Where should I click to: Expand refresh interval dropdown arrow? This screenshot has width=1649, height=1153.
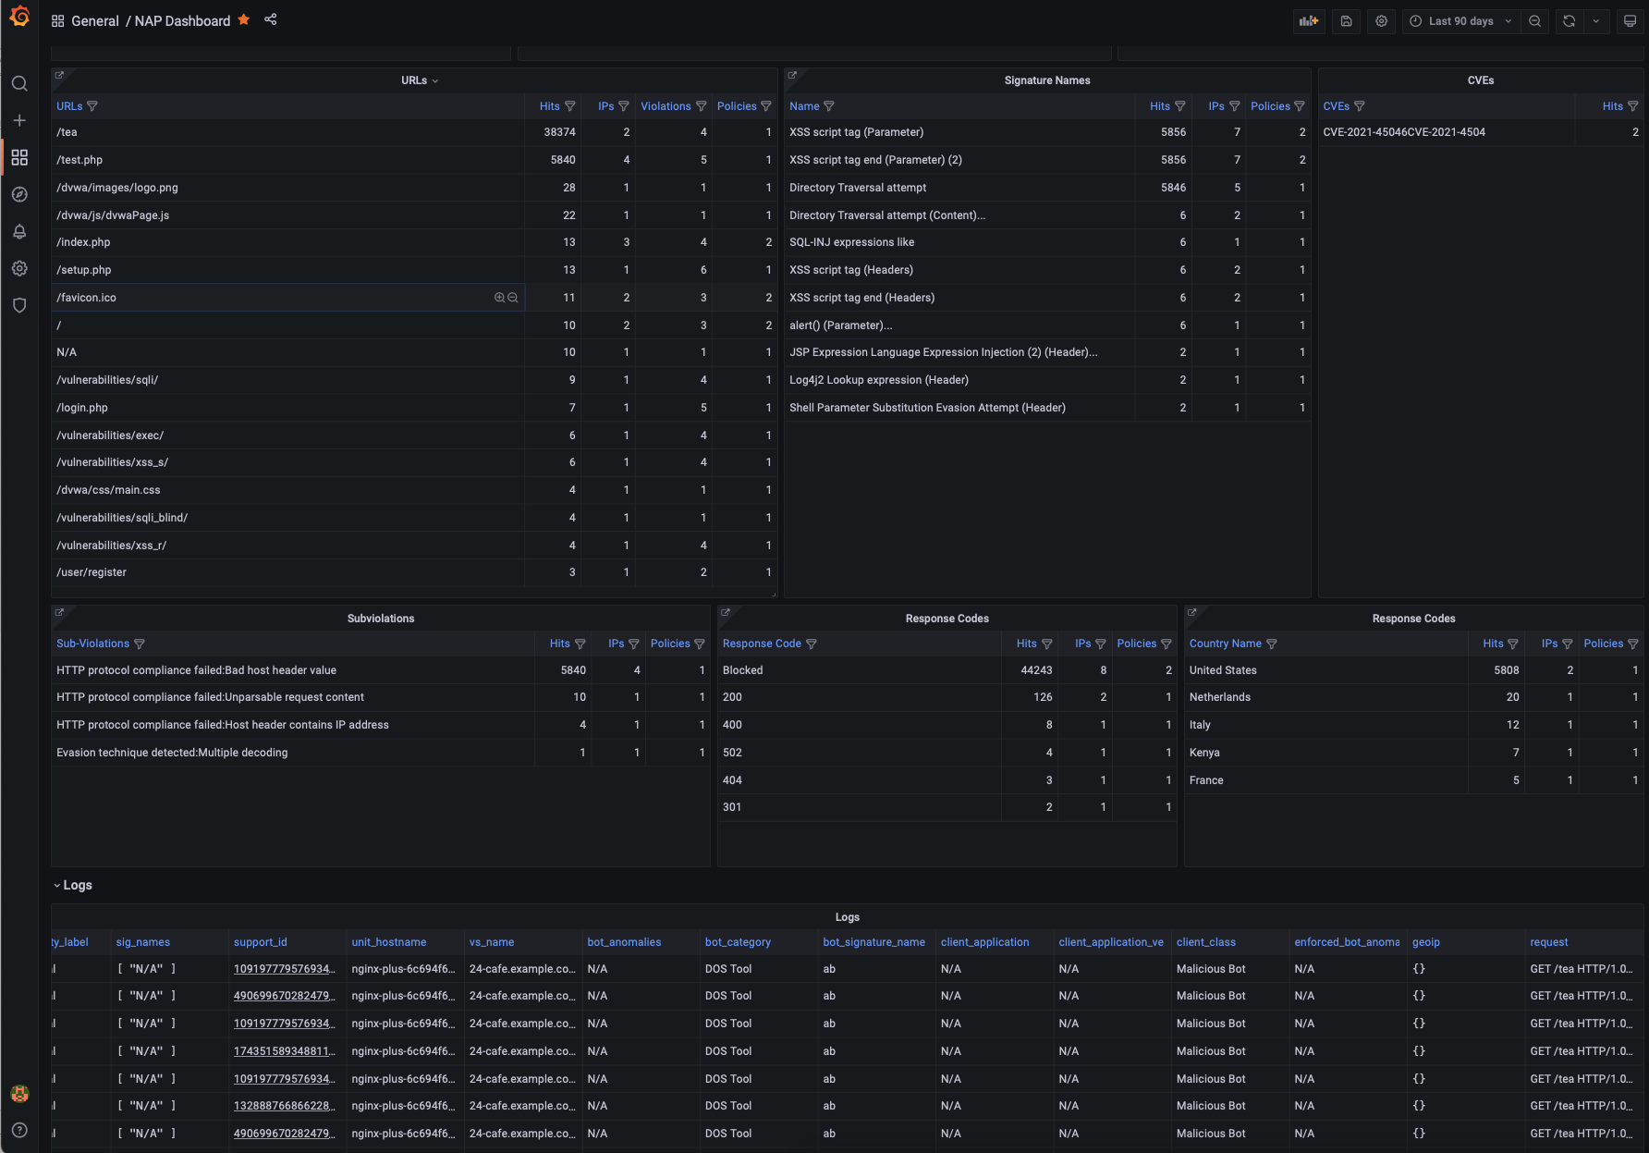coord(1596,21)
